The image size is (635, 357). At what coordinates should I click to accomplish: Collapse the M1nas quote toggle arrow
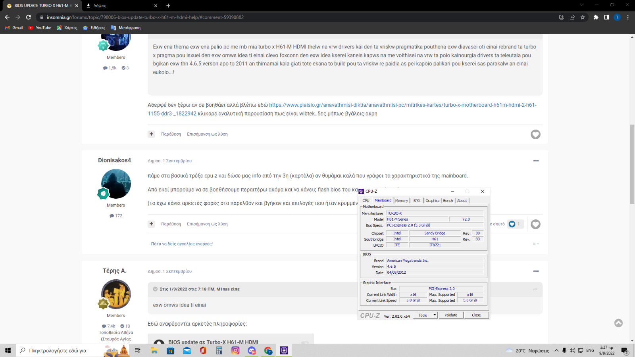[x=155, y=289]
